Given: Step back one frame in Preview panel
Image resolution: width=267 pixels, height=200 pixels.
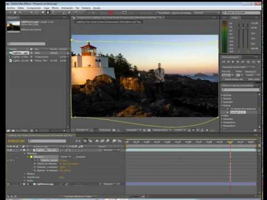Looking at the screenshot, I should [229, 62].
